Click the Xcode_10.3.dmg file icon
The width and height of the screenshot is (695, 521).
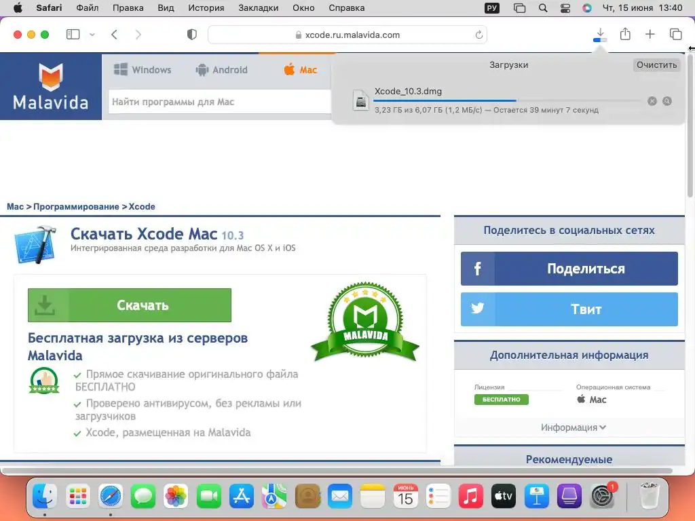361,100
